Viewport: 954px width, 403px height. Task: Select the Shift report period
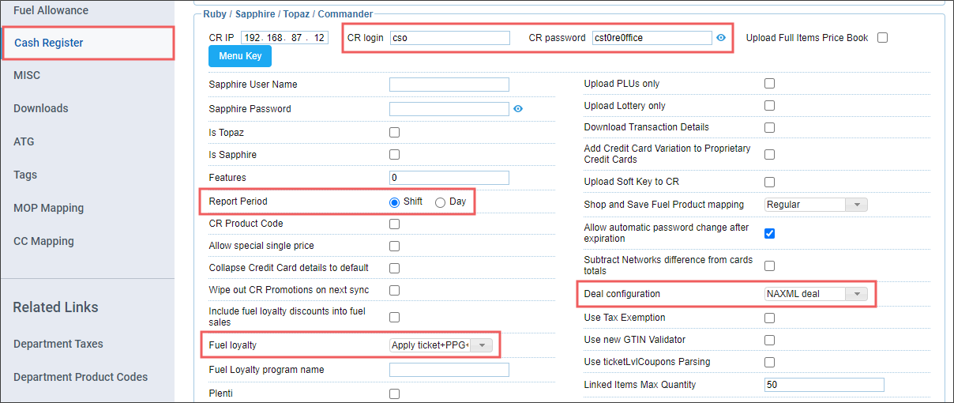[x=395, y=202]
